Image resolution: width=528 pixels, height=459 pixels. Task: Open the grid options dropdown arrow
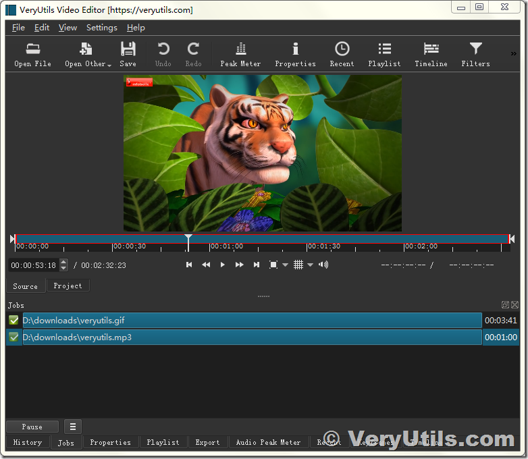pyautogui.click(x=311, y=265)
